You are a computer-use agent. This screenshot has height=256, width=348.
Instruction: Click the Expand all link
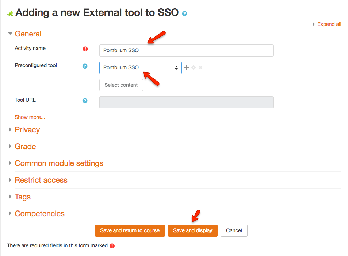tap(329, 24)
